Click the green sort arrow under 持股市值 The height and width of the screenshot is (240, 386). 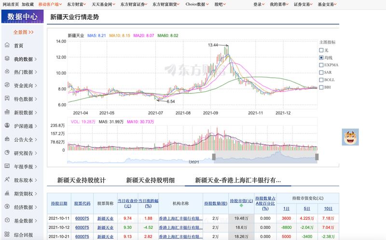[241, 205]
